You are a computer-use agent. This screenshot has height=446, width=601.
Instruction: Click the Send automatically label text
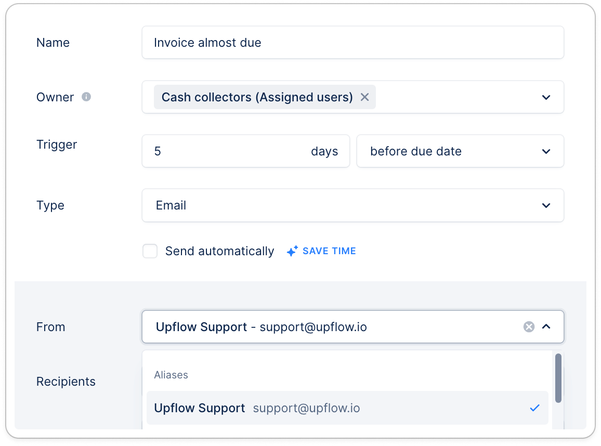click(219, 252)
